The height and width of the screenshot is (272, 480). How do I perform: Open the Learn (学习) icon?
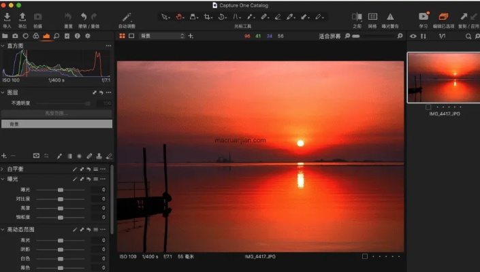point(423,16)
